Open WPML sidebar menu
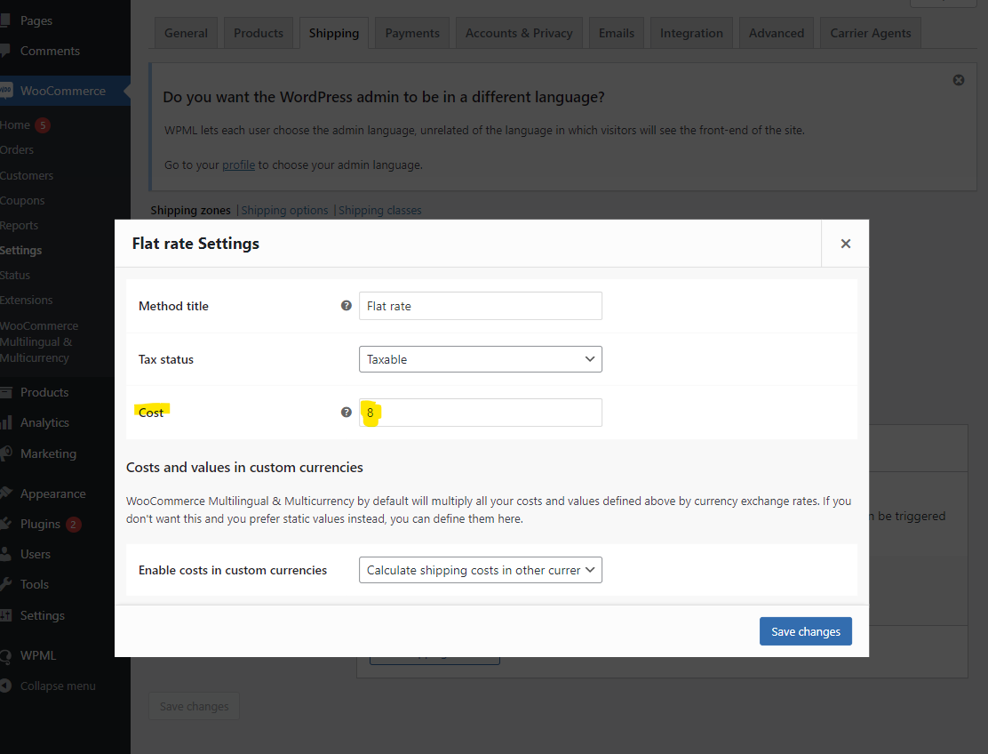Viewport: 988px width, 754px height. [x=38, y=655]
